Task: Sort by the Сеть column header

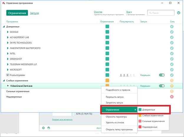Action: [172, 21]
